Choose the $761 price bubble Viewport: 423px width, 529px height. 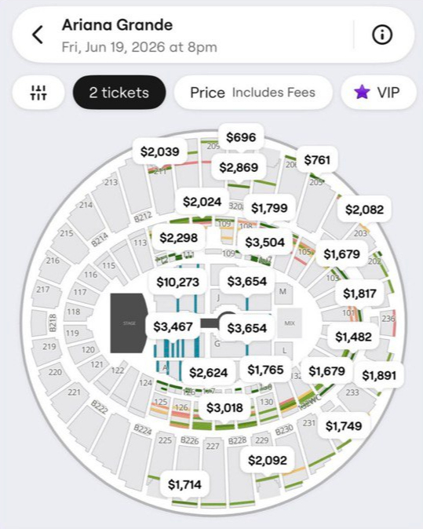click(317, 159)
